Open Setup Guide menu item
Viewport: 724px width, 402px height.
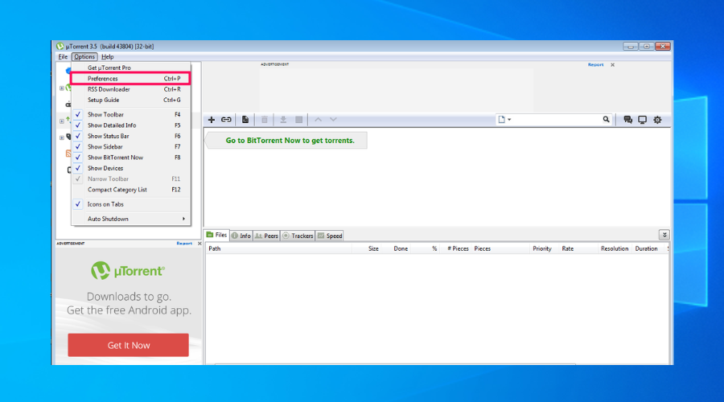[130, 100]
